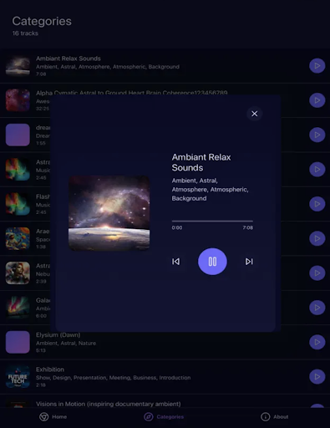Screen dimensions: 330x428
Task: Play the track lasting 1:55
Action: pyautogui.click(x=317, y=135)
